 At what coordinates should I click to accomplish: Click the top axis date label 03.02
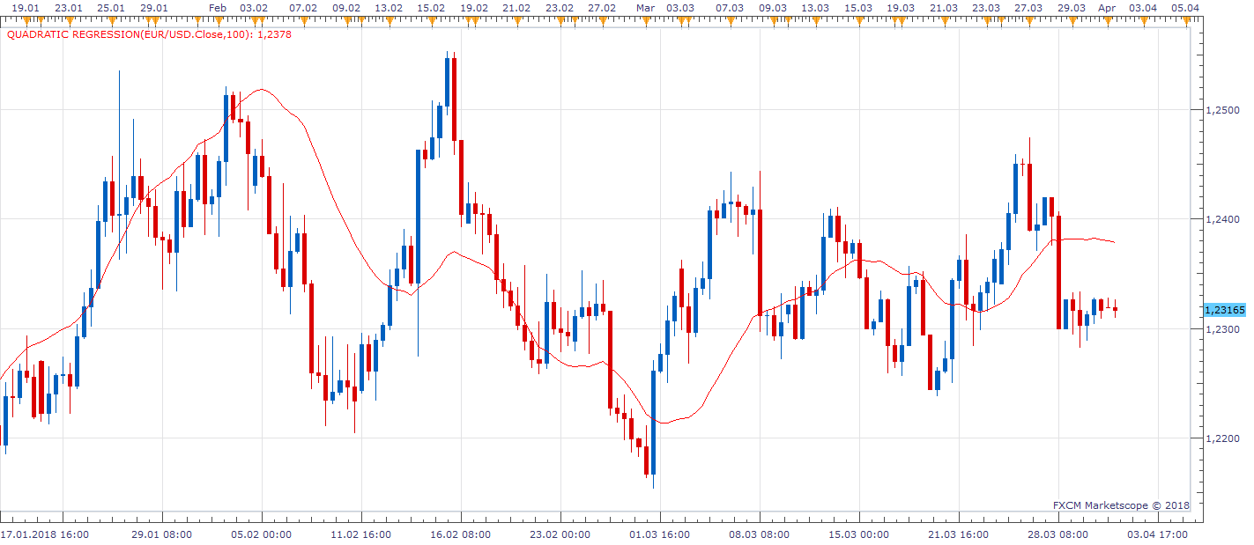254,8
